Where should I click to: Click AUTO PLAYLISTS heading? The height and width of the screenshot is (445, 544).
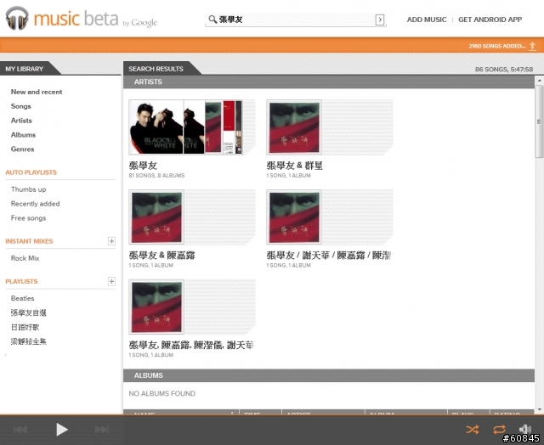click(x=31, y=172)
